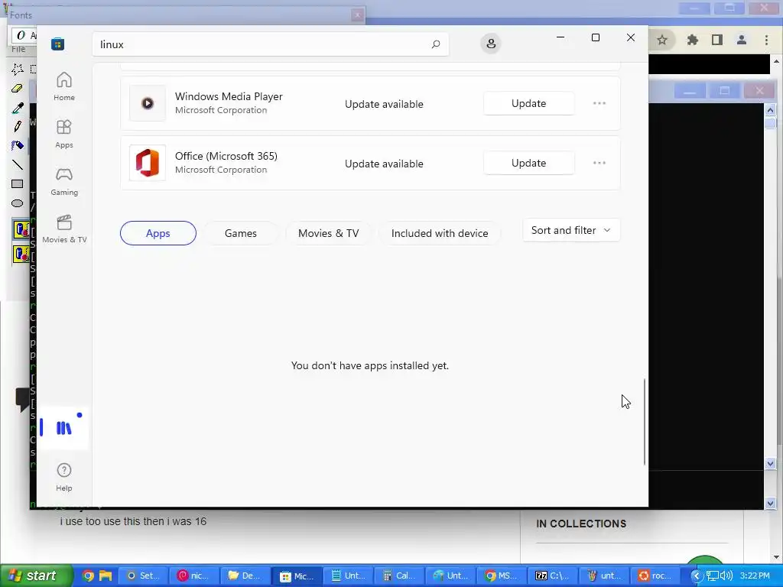Open the folder quick launch icon

106,576
